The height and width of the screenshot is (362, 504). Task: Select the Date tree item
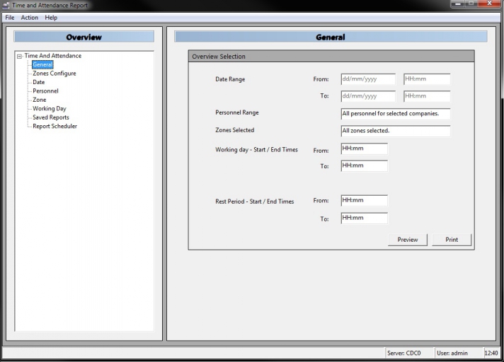(x=38, y=82)
